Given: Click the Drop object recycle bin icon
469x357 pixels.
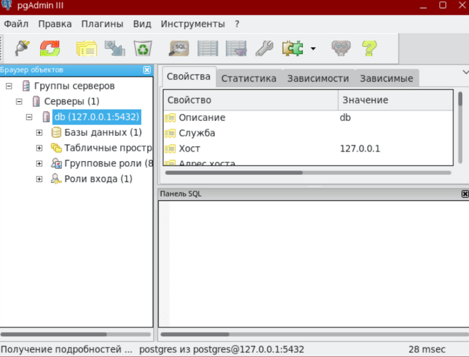Looking at the screenshot, I should pos(143,48).
